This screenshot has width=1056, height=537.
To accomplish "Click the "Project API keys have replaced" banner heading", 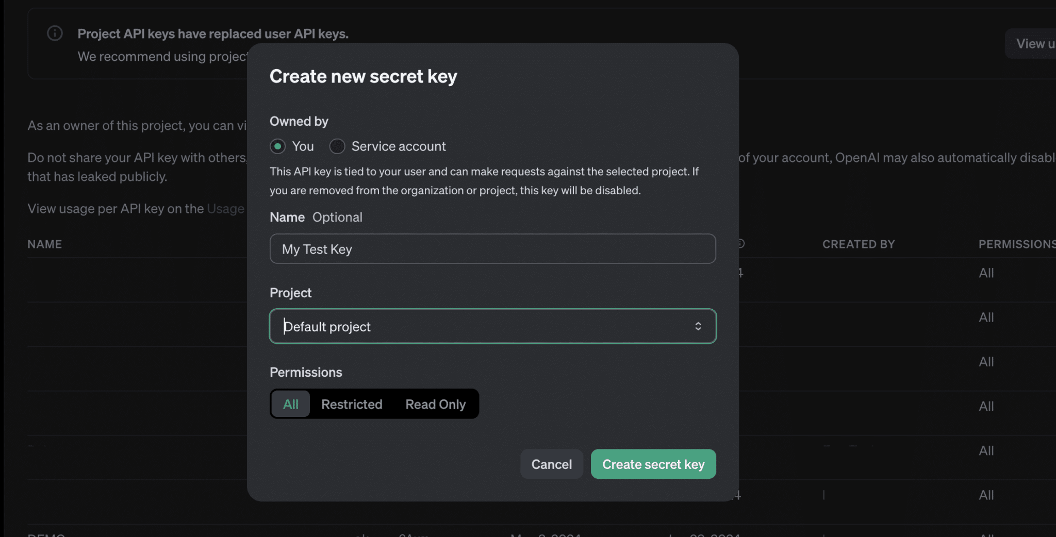I will 213,33.
